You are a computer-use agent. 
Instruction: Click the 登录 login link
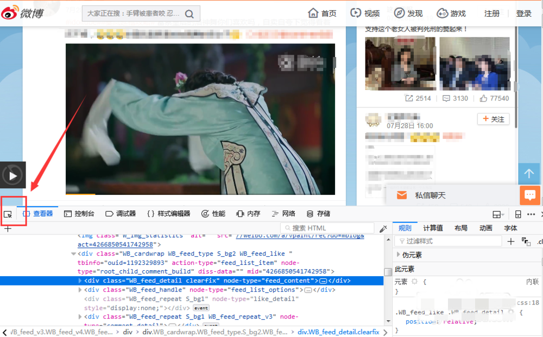(523, 12)
